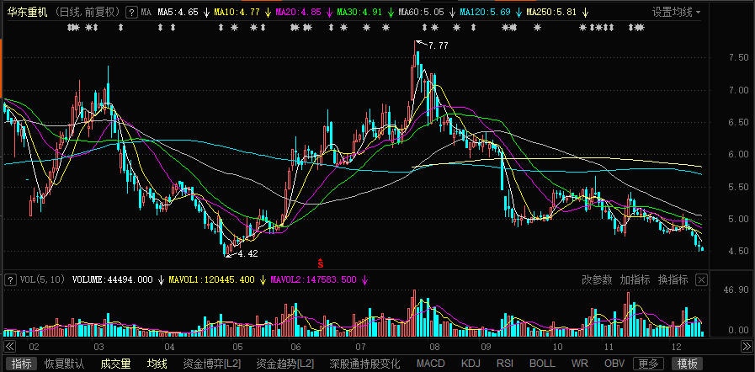Toggle the 成交量 volume indicator
The image size is (755, 372).
pyautogui.click(x=115, y=364)
